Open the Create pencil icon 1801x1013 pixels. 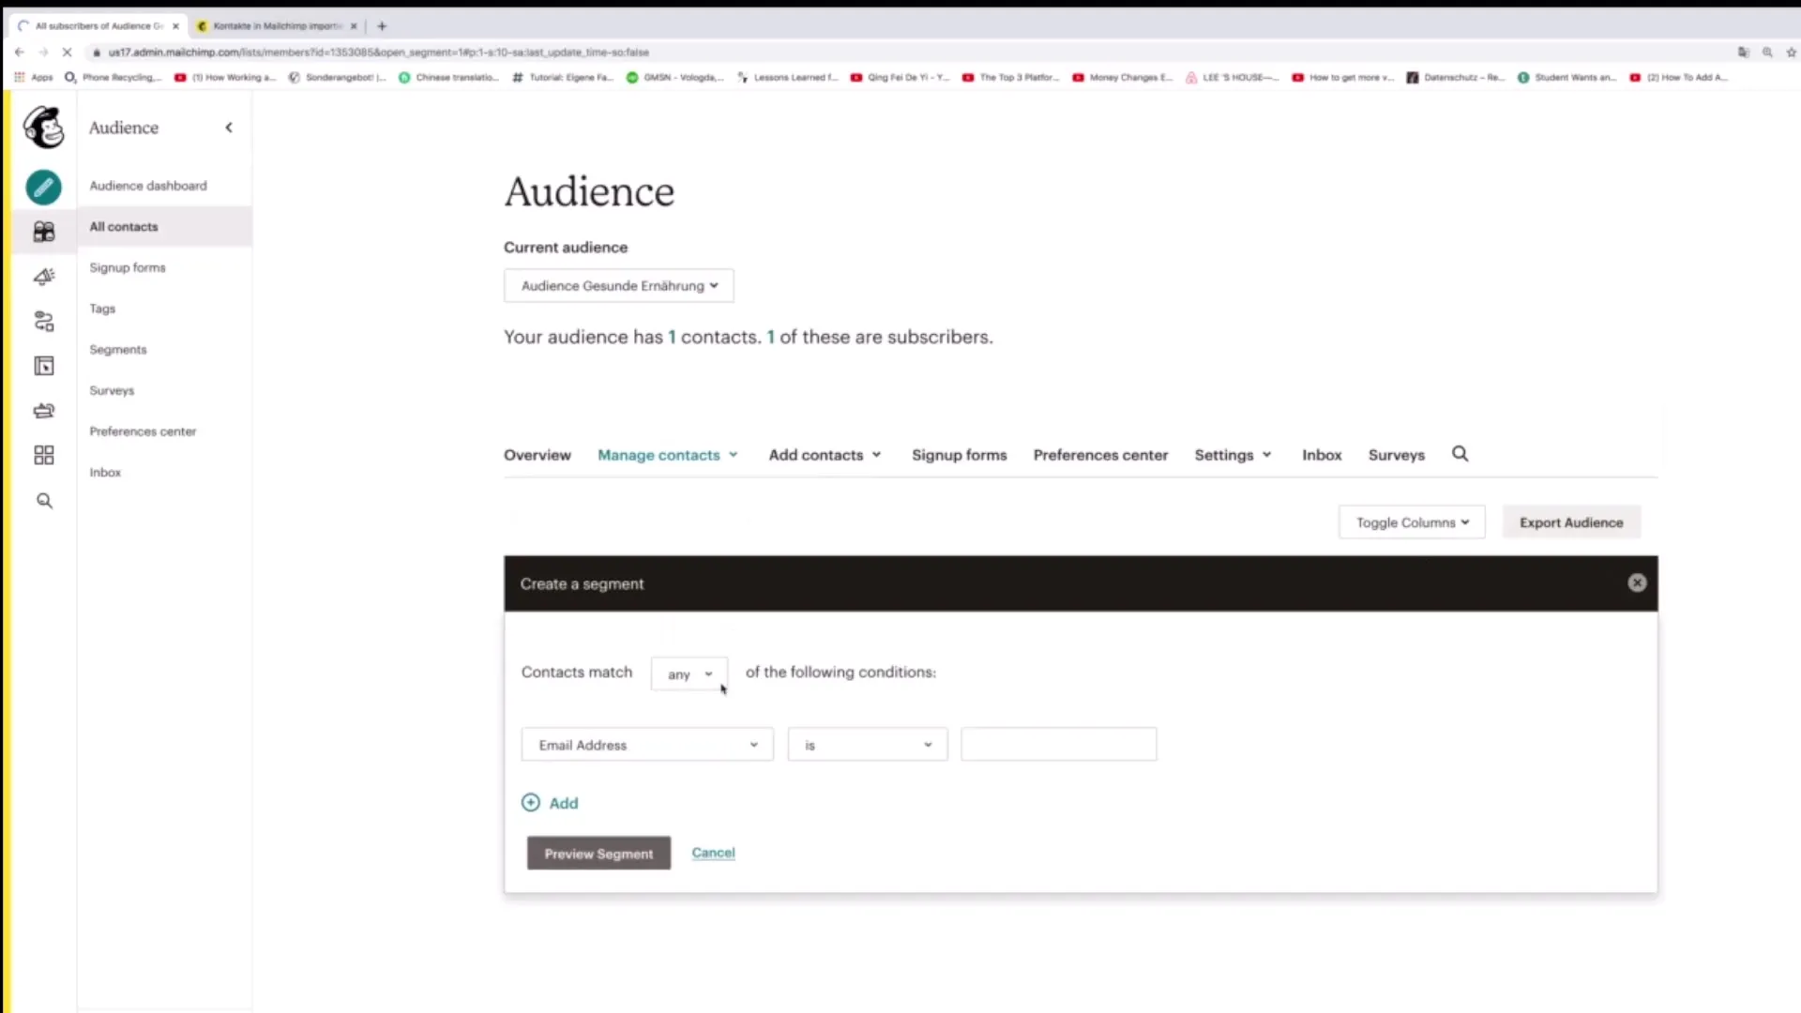click(43, 188)
